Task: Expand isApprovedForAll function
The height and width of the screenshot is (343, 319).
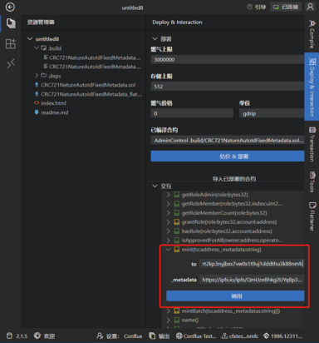Action: click(169, 241)
